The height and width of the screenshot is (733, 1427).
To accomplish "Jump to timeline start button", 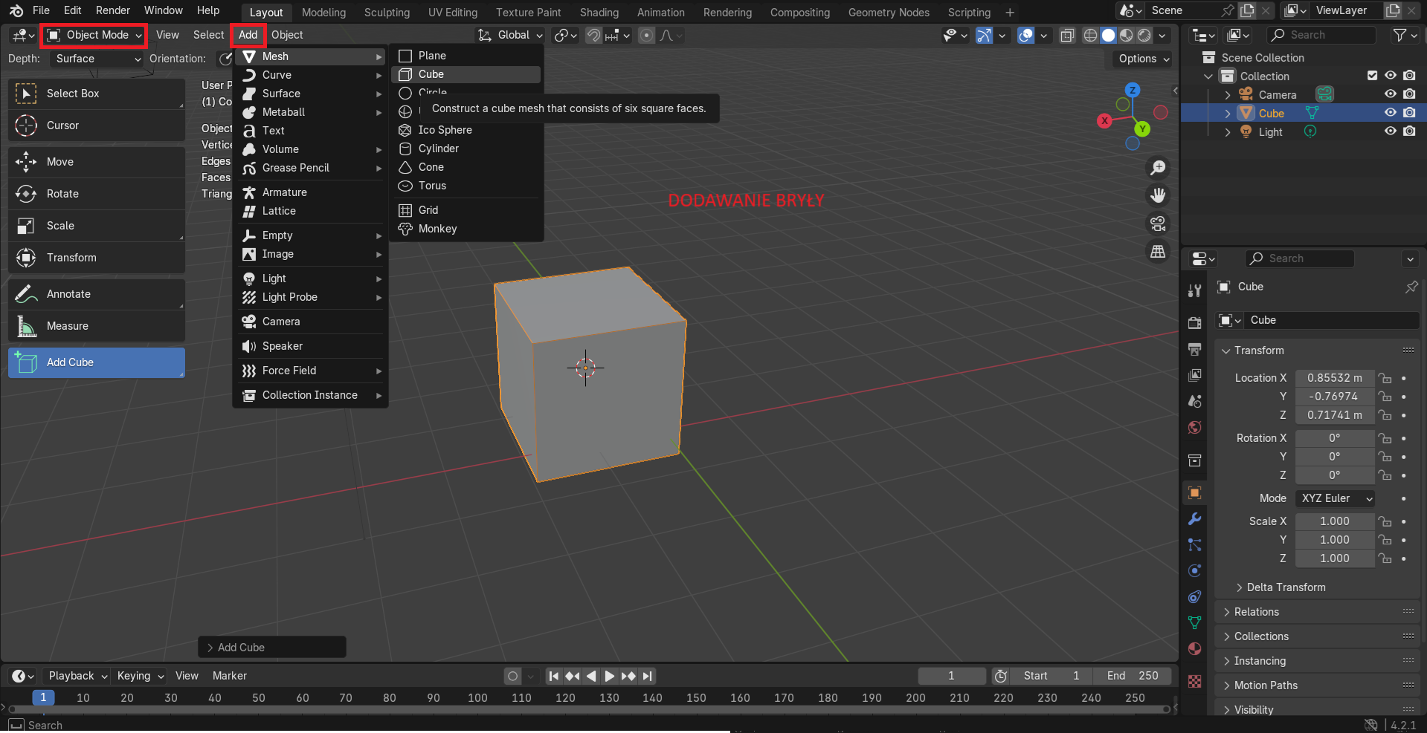I will click(553, 676).
